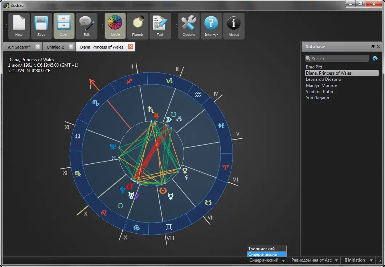Open the Text view icon
Screen dimensions: 385x267
point(160,26)
